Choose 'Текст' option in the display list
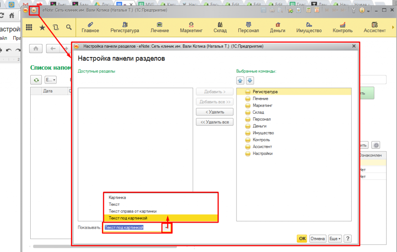The image size is (397, 252). point(161,204)
